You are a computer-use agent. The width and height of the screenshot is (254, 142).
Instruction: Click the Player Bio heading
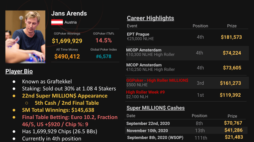tap(19, 71)
